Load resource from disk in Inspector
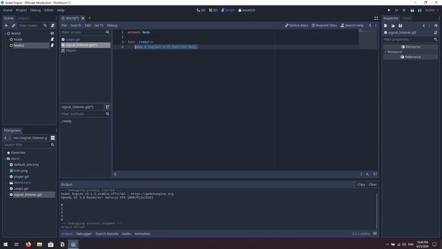The height and width of the screenshot is (249, 442). click(393, 26)
